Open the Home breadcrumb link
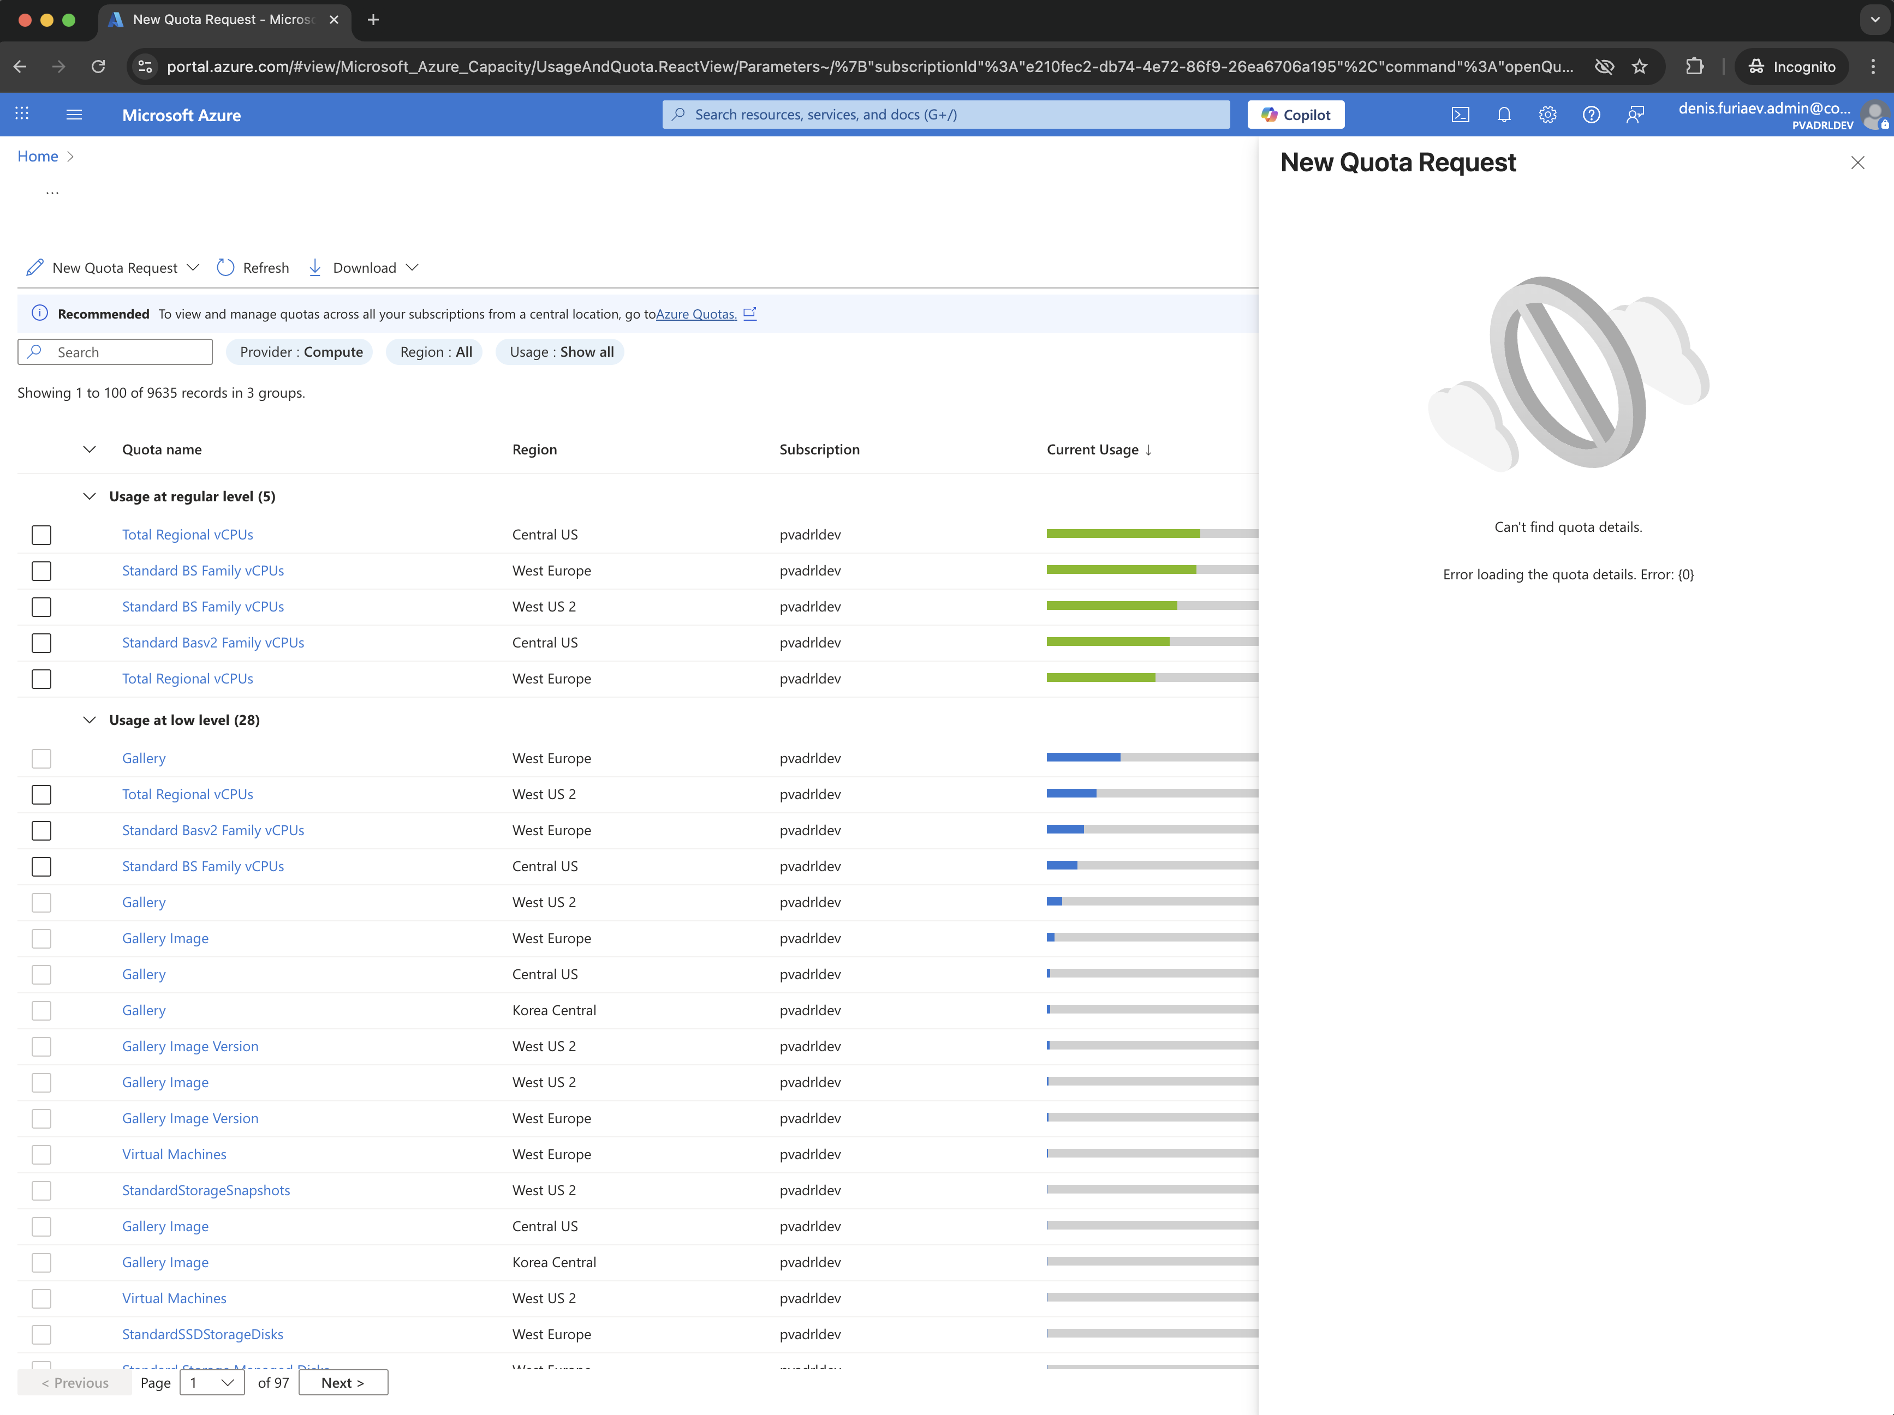Screen dimensions: 1894x1415 [38, 155]
